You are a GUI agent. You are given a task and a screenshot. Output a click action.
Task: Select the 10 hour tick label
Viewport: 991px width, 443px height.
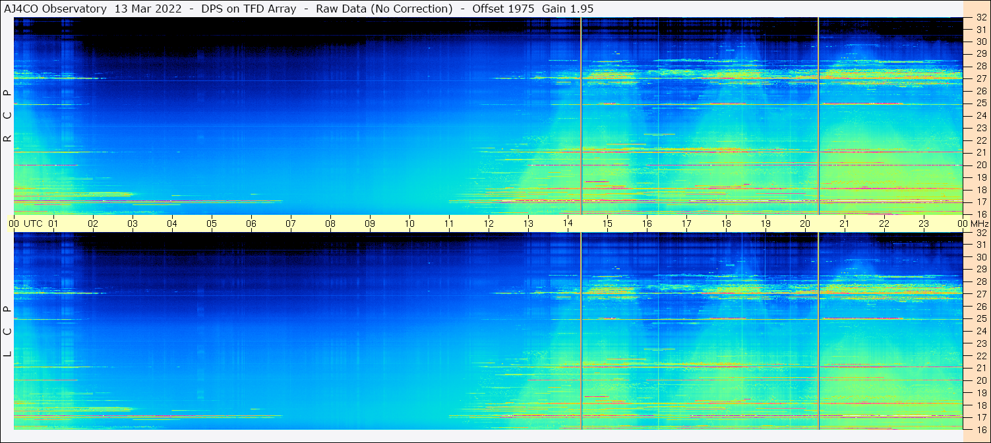pyautogui.click(x=409, y=223)
